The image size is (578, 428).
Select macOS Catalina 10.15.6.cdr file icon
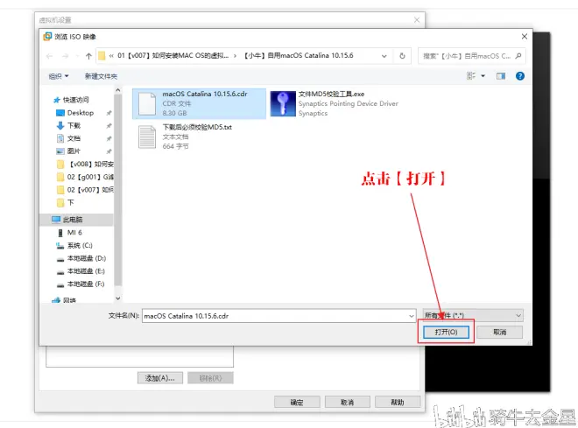147,103
